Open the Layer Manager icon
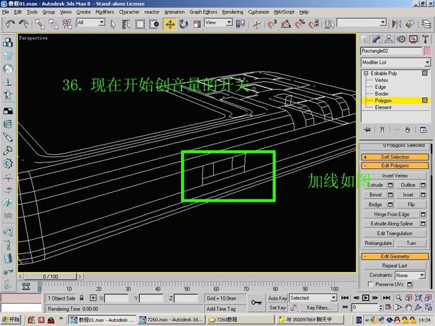The height and width of the screenshot is (326, 435). pyautogui.click(x=426, y=24)
